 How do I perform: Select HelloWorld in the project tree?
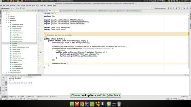coord(16,52)
